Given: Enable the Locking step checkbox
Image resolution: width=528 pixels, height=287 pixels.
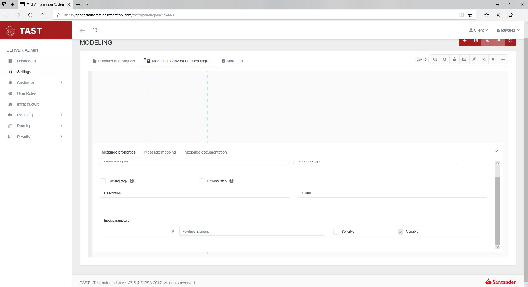Looking at the screenshot, I should [x=103, y=181].
